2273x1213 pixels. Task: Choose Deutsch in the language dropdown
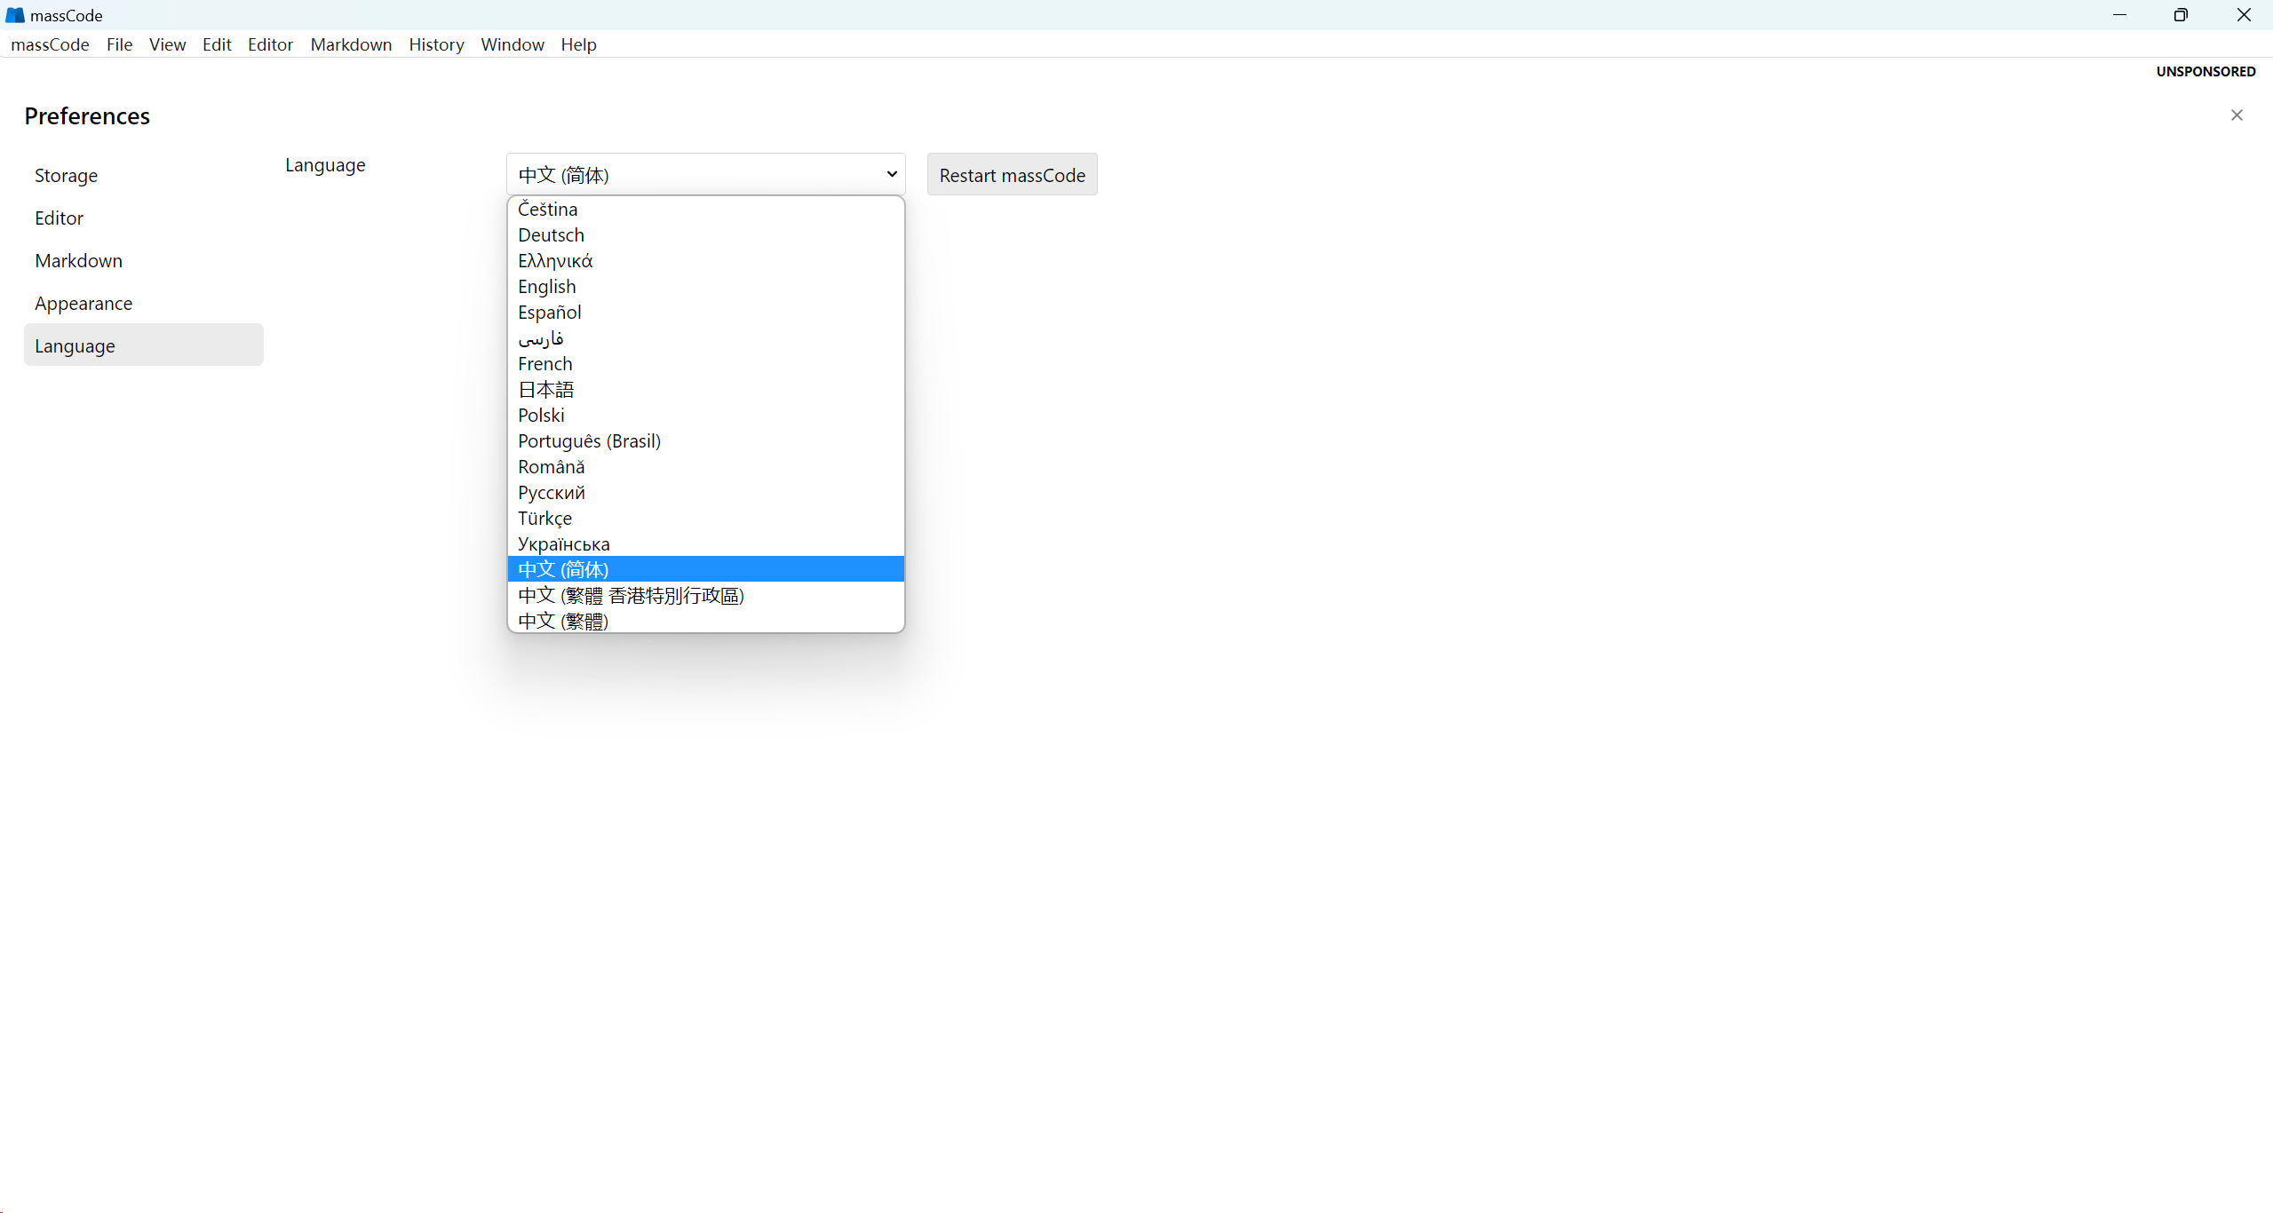click(551, 235)
